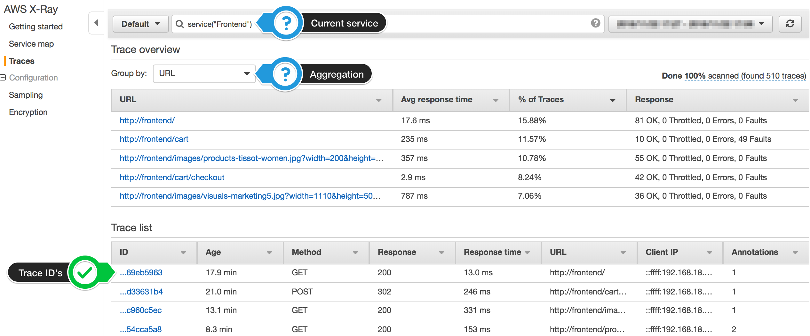Viewport: 810px width, 336px height.
Task: Click the AWS X-Ray title
Action: pos(31,9)
